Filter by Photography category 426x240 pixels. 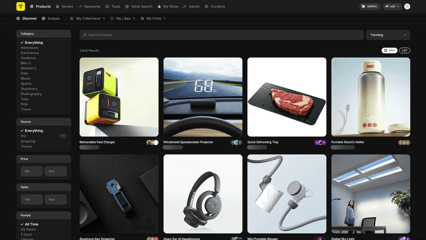coord(31,94)
